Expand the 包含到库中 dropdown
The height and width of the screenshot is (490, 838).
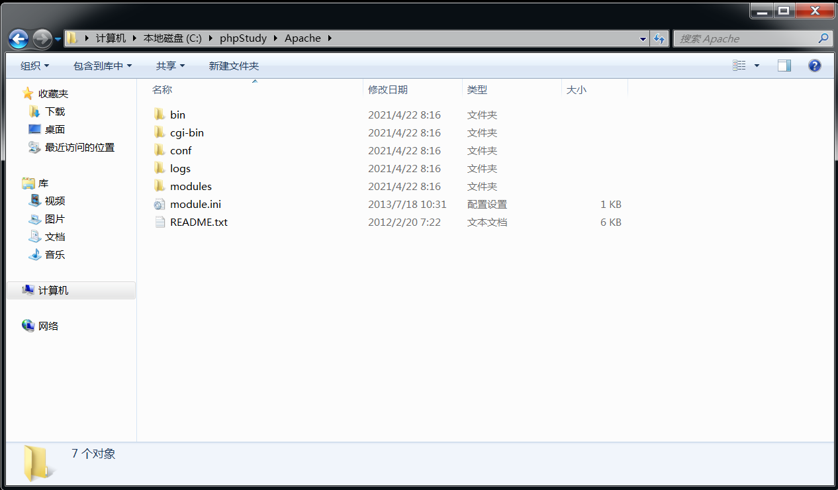[103, 66]
